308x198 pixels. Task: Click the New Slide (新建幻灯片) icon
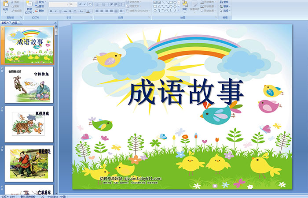pyautogui.click(x=29, y=4)
